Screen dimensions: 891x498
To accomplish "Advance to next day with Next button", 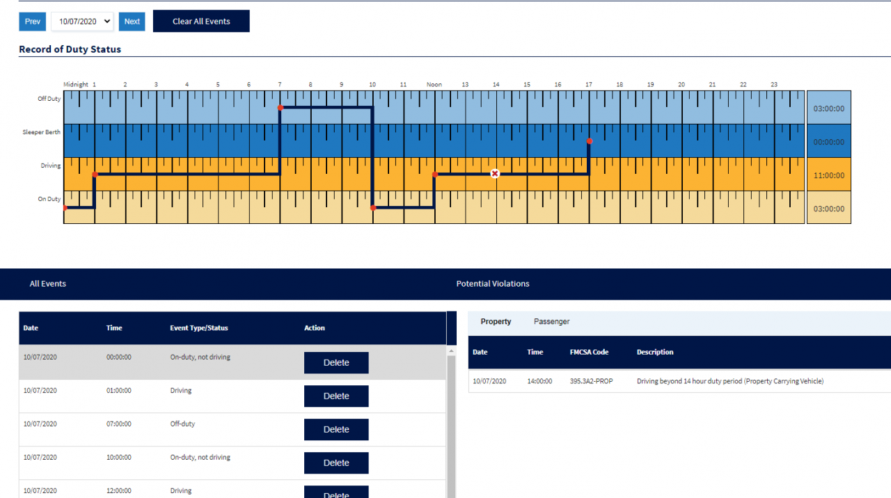I will click(132, 22).
